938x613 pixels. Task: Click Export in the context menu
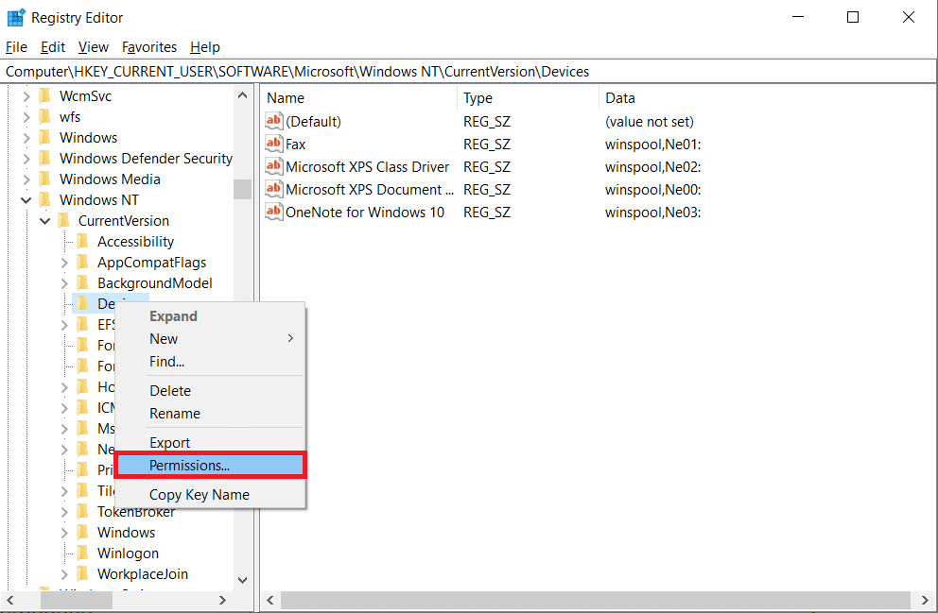[x=170, y=443]
